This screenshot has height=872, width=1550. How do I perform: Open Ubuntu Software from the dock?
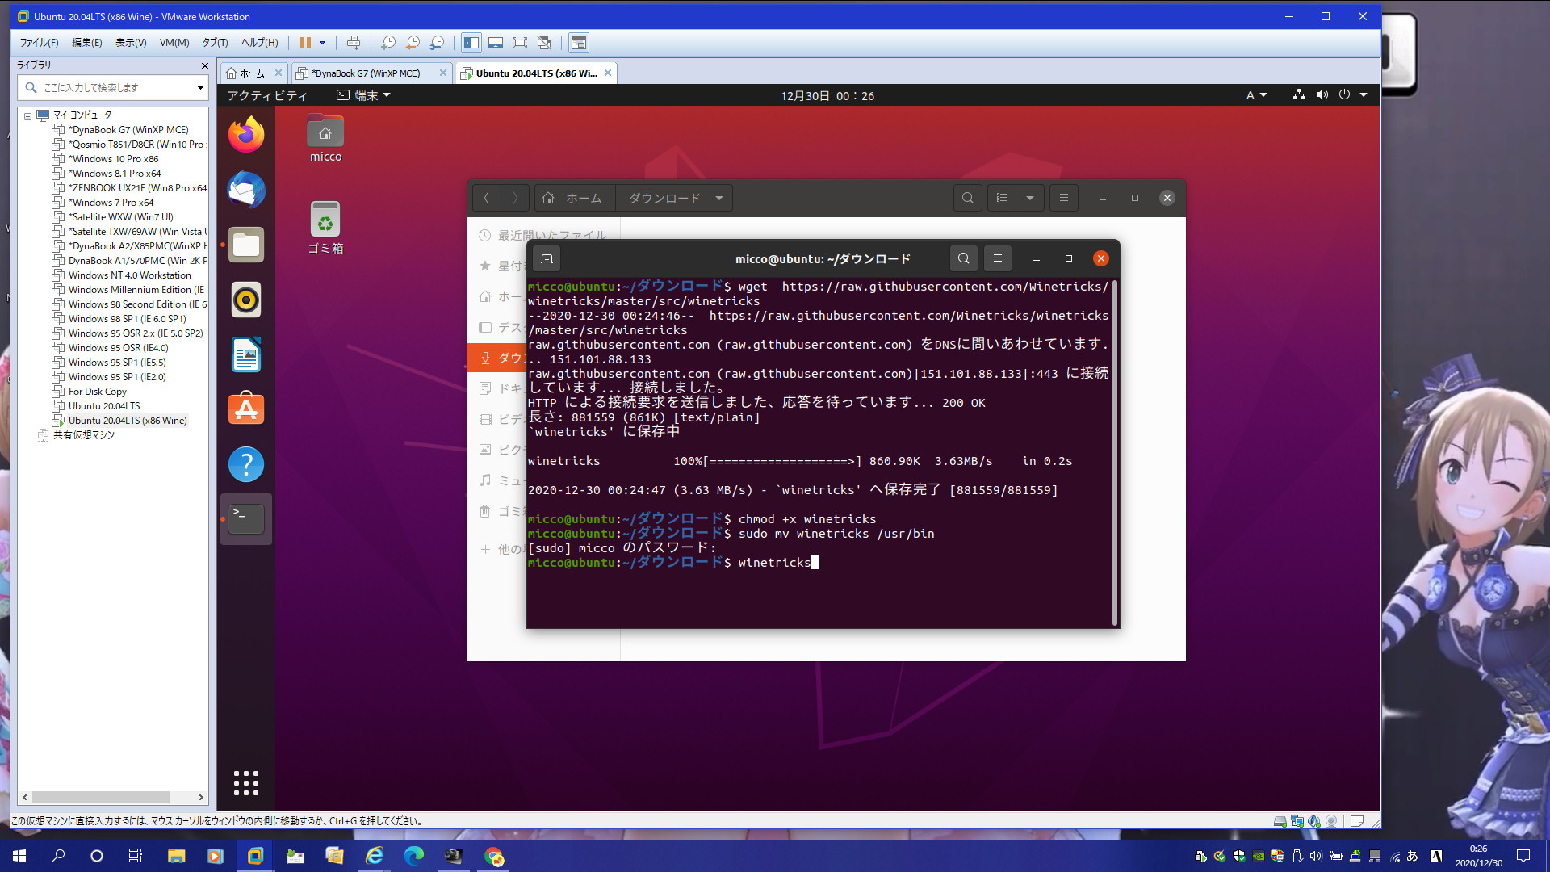(x=246, y=409)
